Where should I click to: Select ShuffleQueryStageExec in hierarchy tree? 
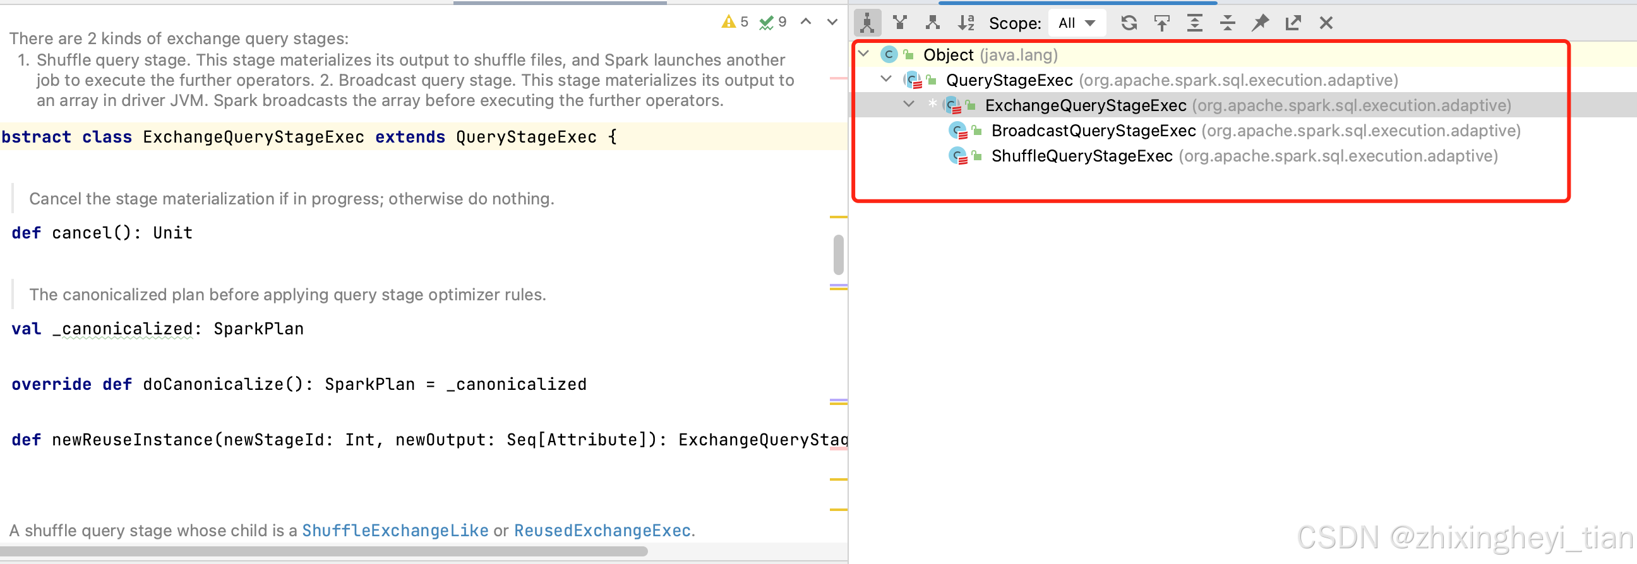click(x=1244, y=156)
